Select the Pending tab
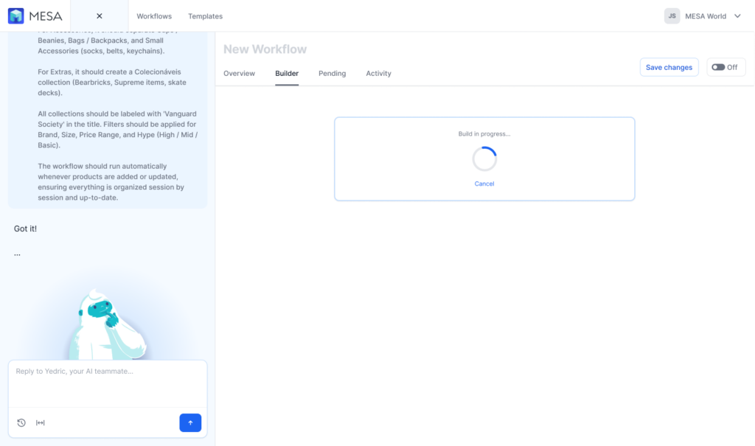 (x=332, y=73)
